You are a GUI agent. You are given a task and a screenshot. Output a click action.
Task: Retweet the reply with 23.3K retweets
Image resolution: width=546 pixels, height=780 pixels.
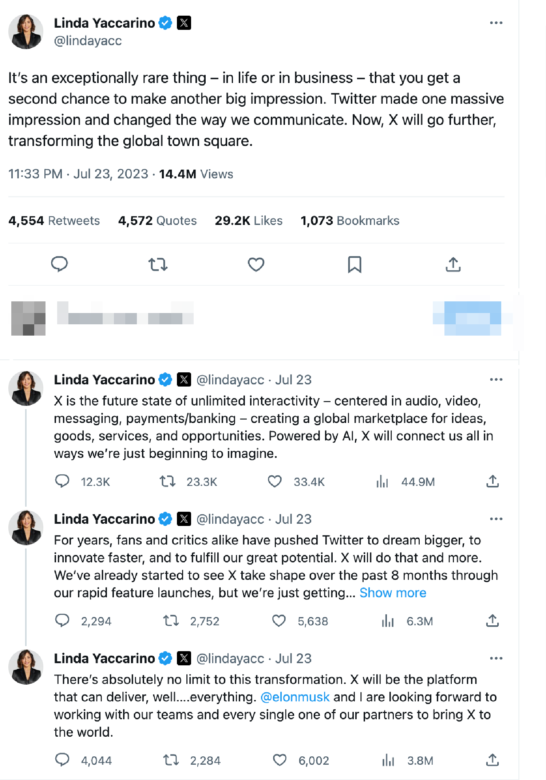click(167, 482)
